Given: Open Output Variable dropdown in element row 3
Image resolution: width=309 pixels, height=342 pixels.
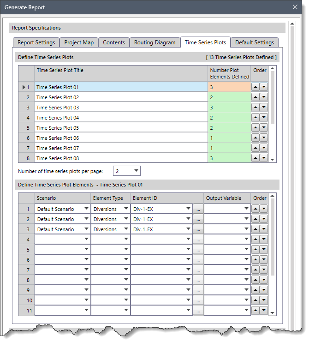Looking at the screenshot, I should tap(246, 229).
